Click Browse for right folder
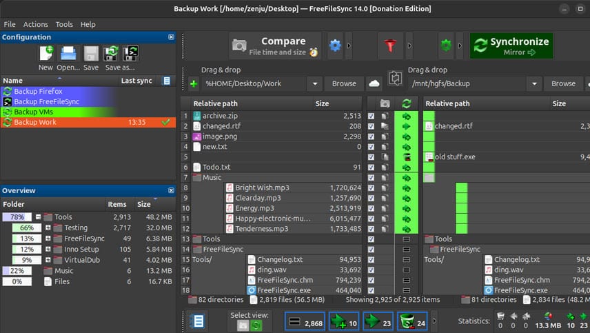The image size is (590, 333). [563, 83]
